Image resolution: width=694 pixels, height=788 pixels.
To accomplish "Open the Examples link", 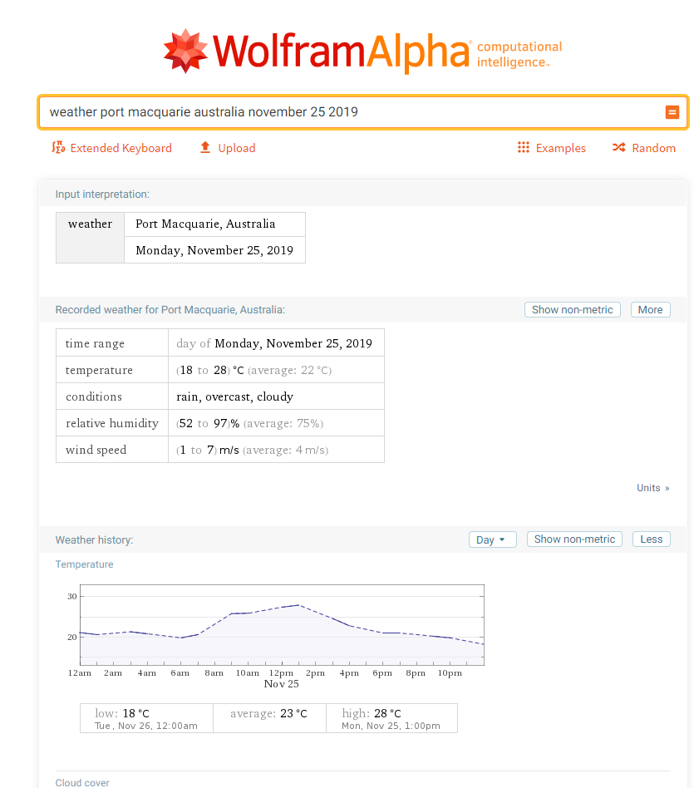I will pos(561,148).
